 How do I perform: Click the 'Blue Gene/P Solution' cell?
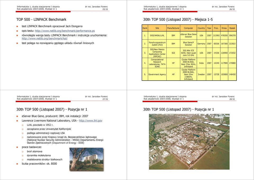[188, 44]
